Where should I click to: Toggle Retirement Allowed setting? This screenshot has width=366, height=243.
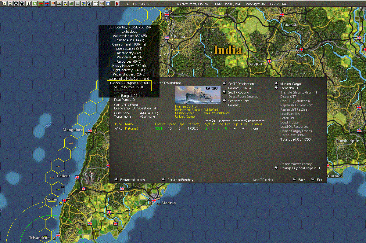(x=188, y=110)
